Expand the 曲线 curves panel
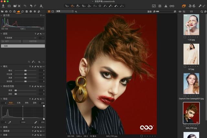The height and width of the screenshot is (138, 207). point(1,127)
